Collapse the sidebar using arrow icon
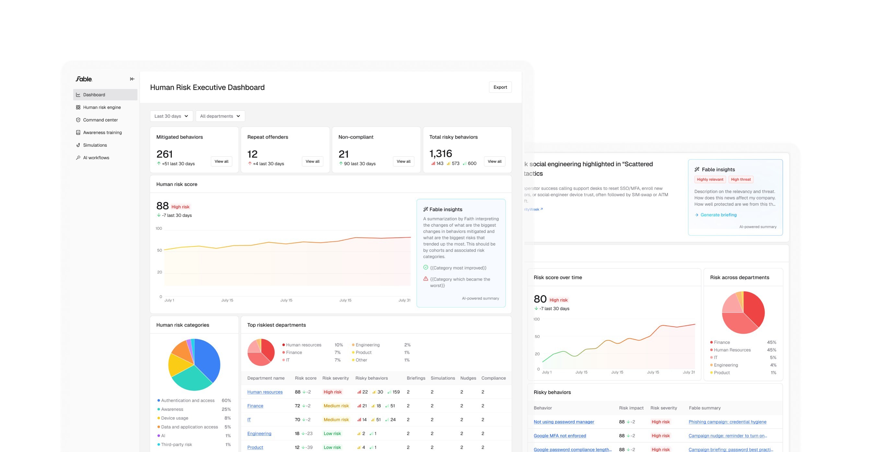Viewport: 875px width, 452px height. (x=132, y=79)
